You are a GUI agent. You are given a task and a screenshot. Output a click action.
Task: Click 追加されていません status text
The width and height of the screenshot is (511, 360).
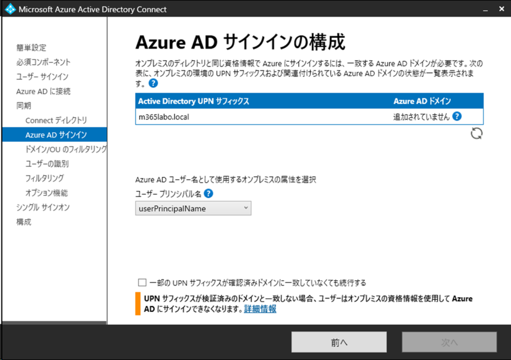coord(421,117)
